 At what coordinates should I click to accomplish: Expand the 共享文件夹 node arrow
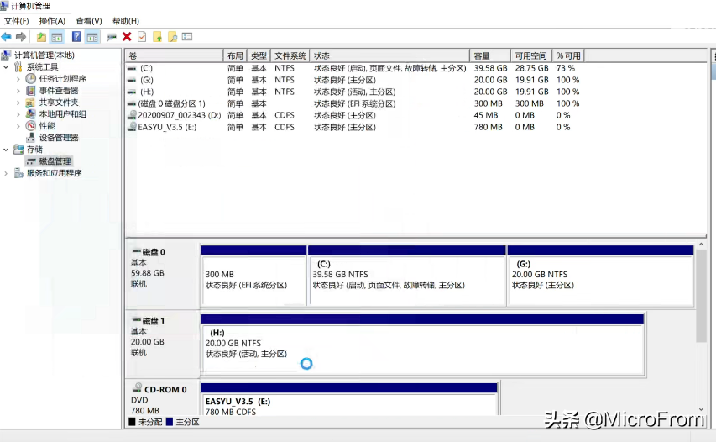pos(18,103)
